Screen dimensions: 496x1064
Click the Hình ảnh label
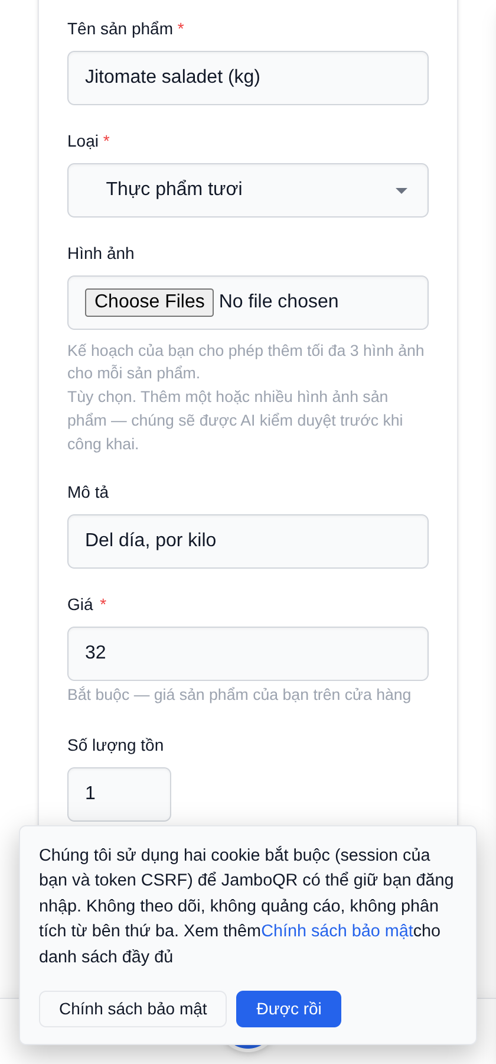click(101, 254)
